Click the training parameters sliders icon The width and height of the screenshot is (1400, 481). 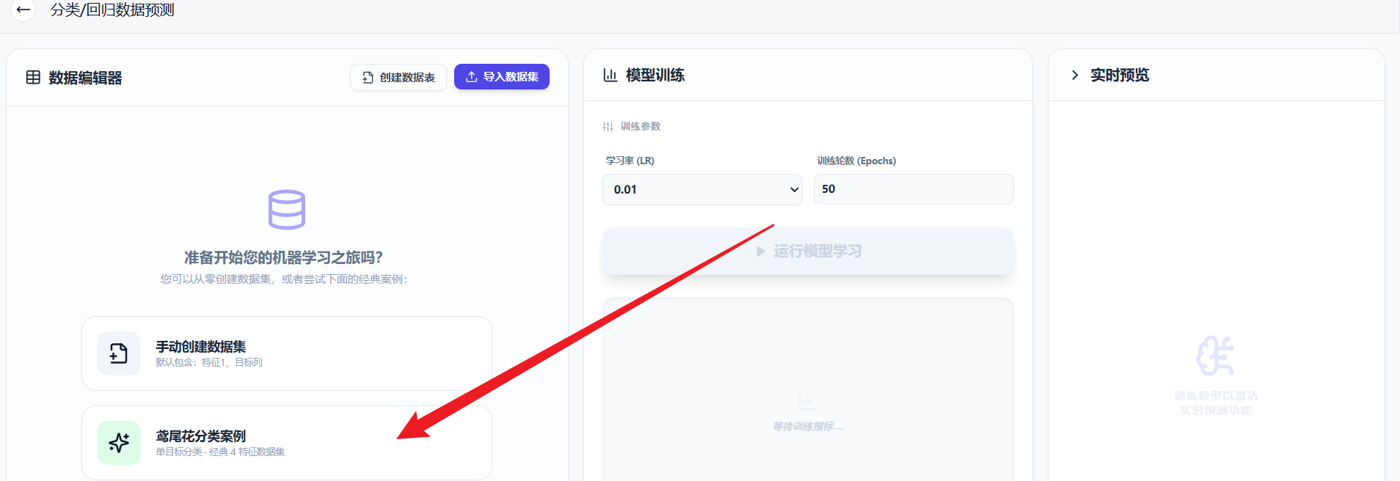pyautogui.click(x=608, y=126)
